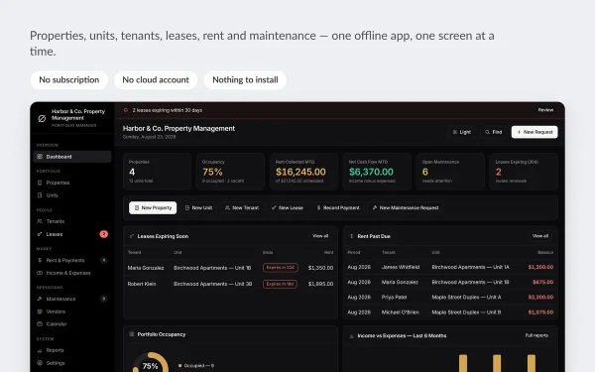Open the Find search button
Screen dimensions: 595x372
493,132
